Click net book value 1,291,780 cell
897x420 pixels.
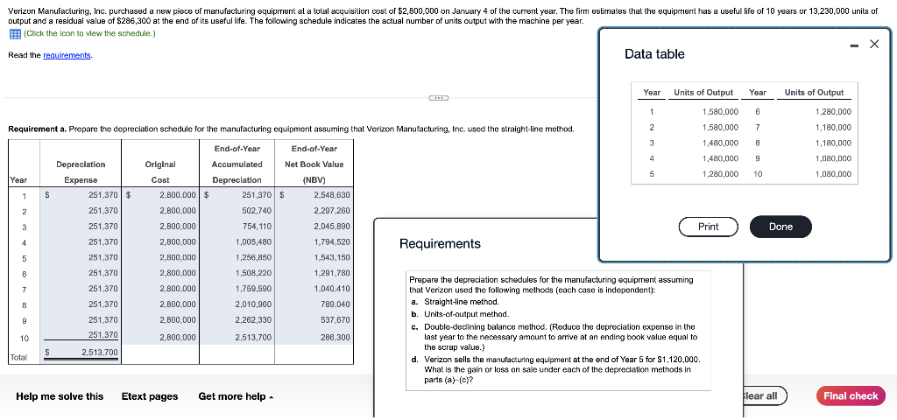tap(314, 273)
